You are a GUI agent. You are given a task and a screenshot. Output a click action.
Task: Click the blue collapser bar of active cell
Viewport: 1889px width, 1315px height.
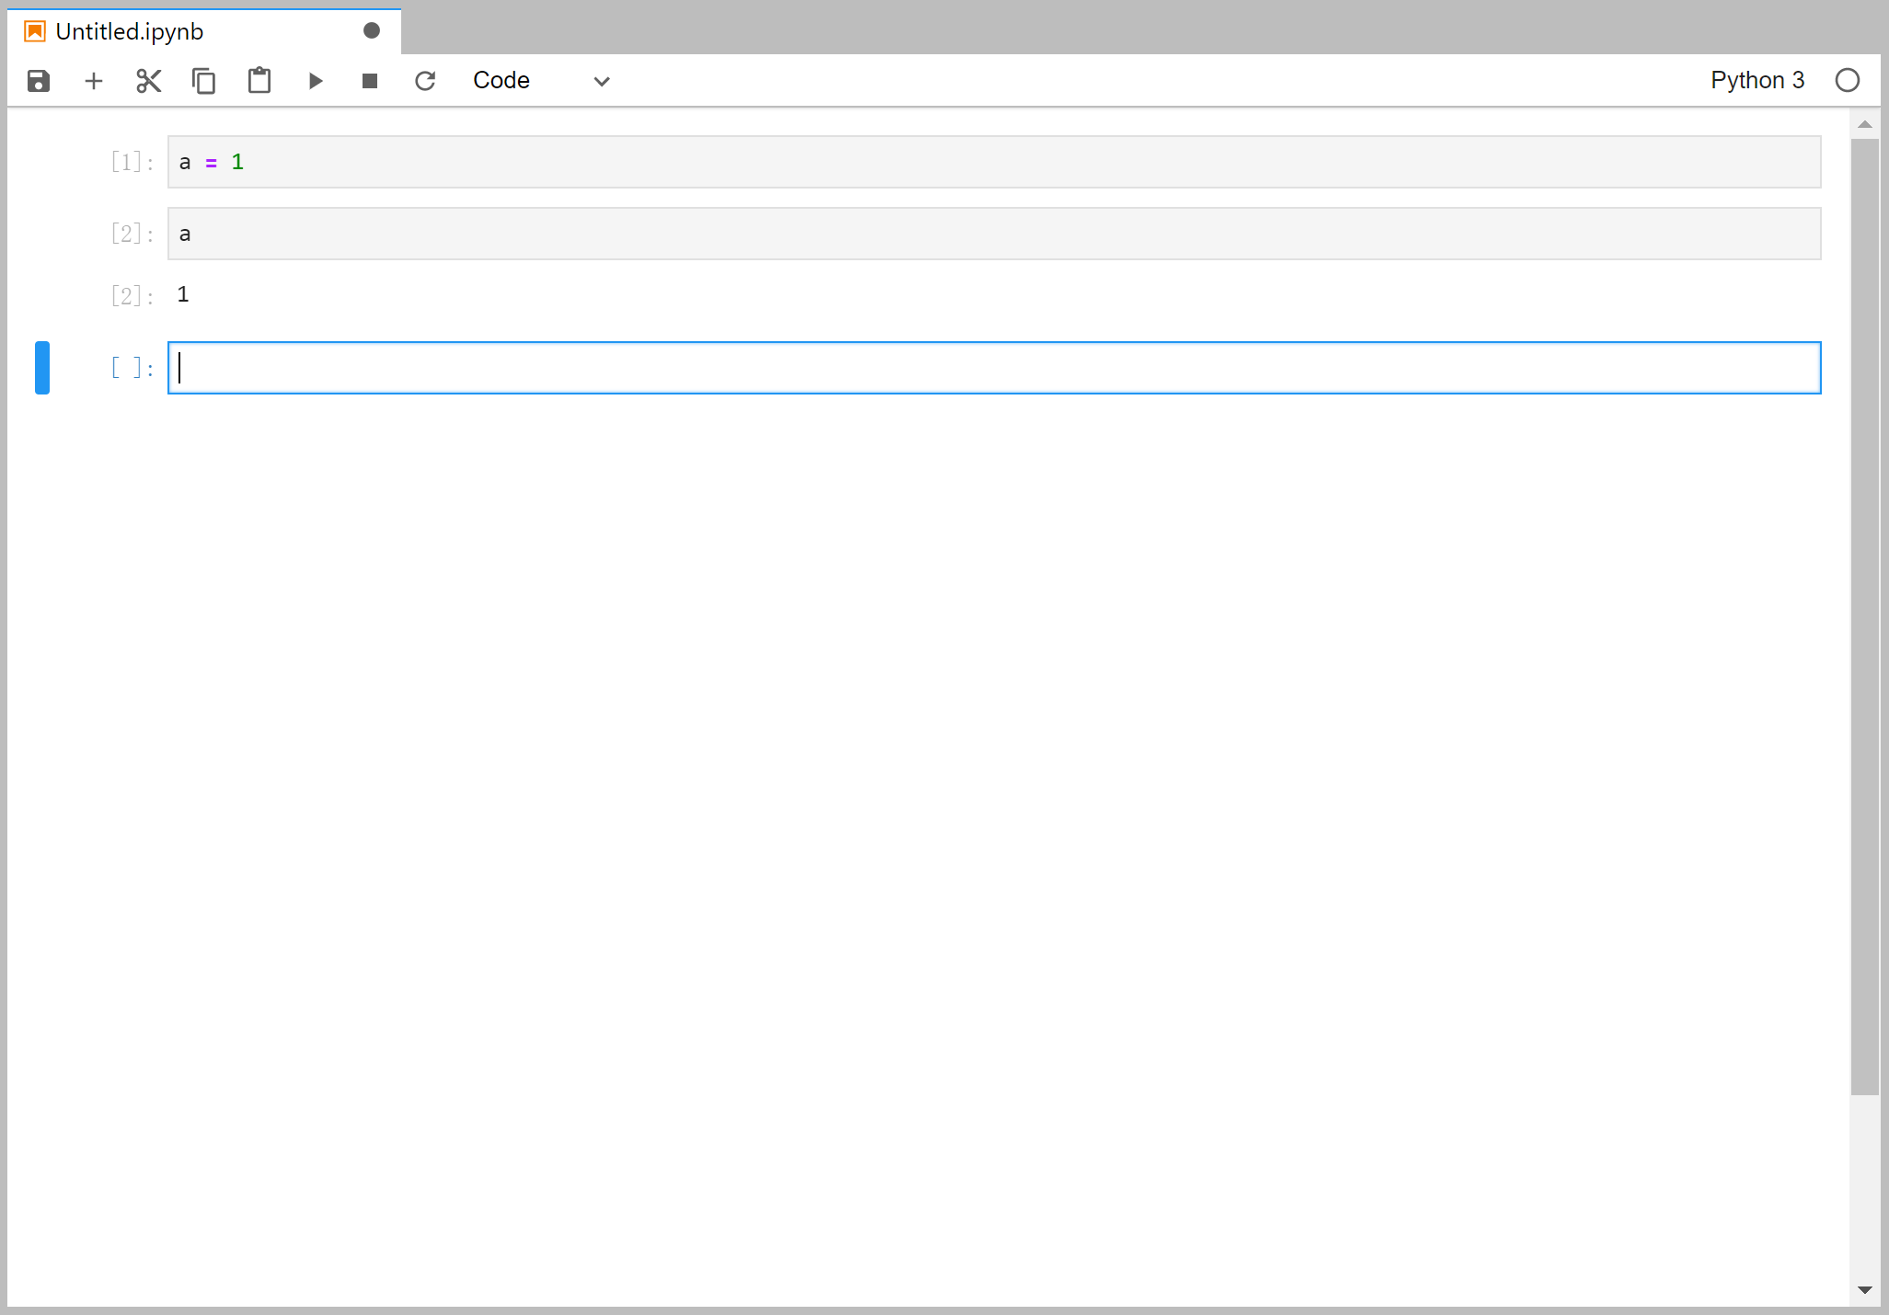42,368
